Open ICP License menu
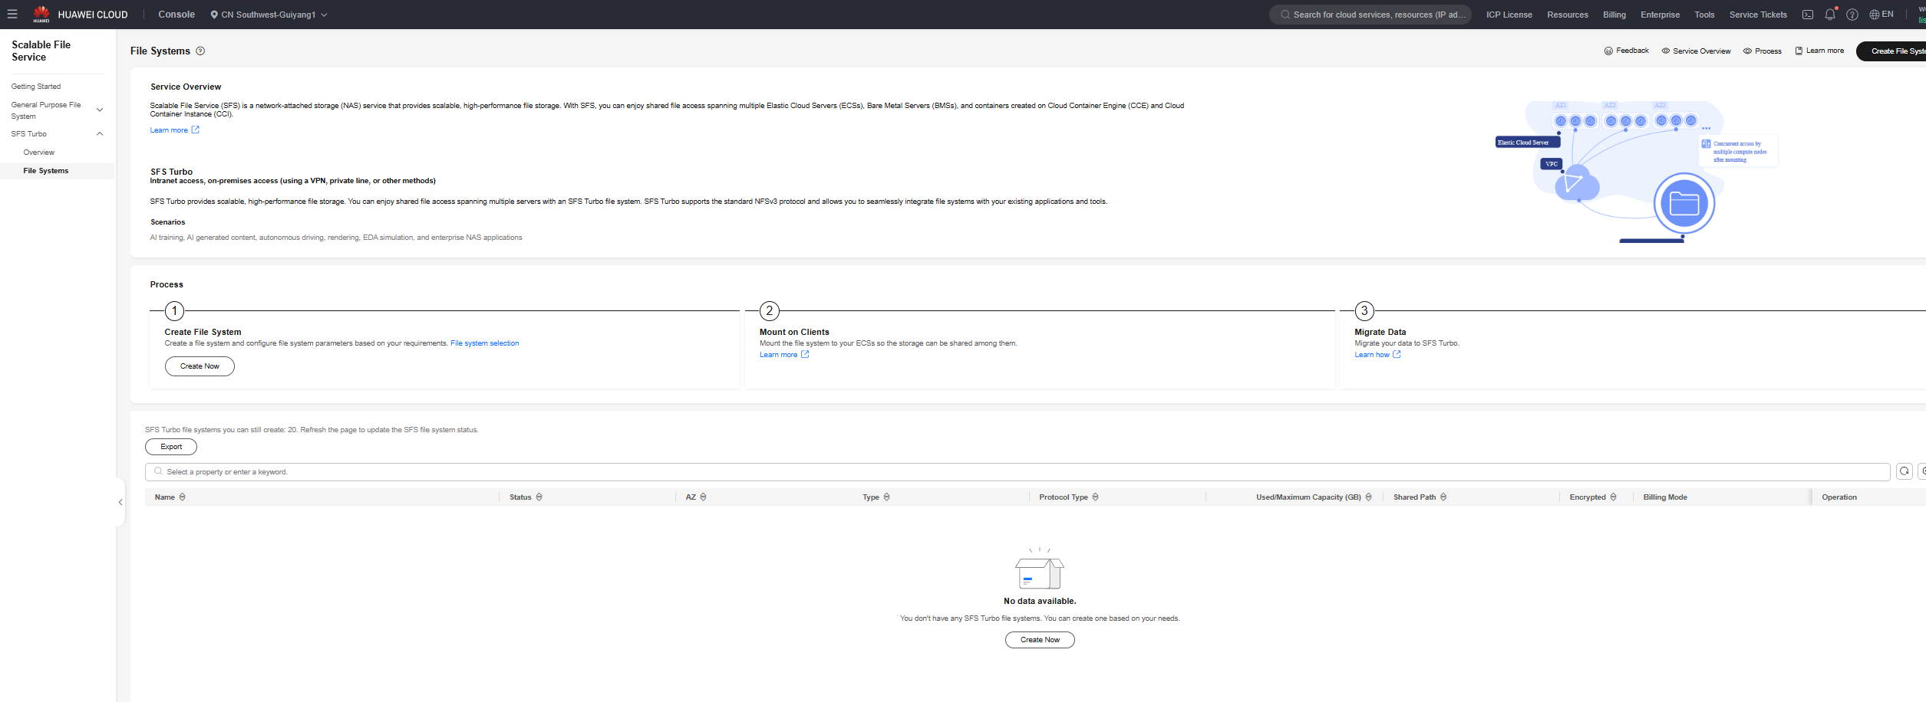 tap(1509, 15)
